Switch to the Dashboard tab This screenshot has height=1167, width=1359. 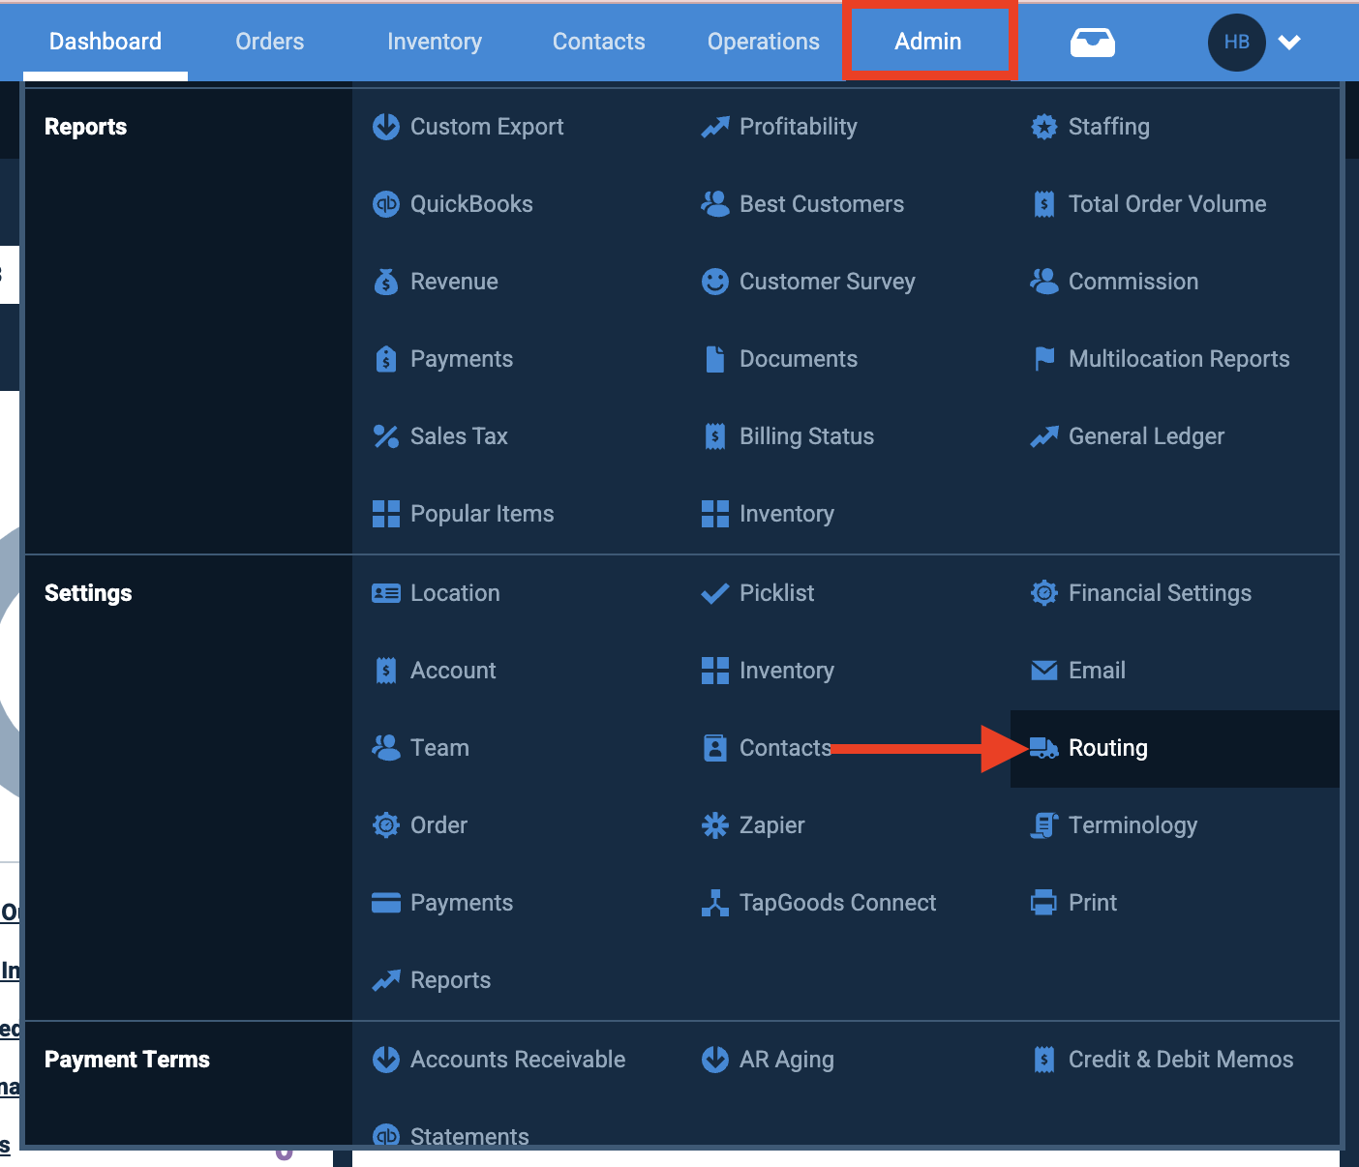106,42
